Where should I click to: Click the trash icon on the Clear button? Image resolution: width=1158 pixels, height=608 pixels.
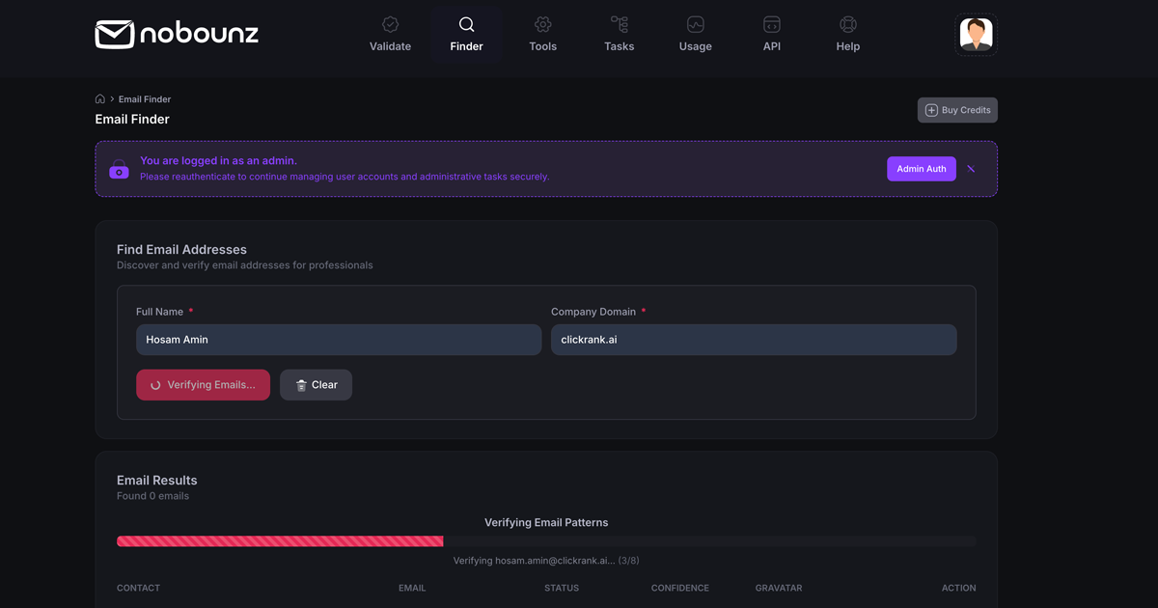pyautogui.click(x=300, y=384)
